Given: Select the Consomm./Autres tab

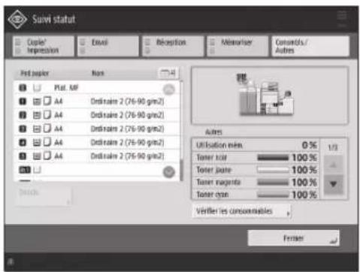Looking at the screenshot, I should (310, 46).
